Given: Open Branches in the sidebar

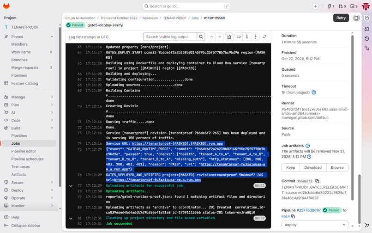Looking at the screenshot, I should point(29,60).
